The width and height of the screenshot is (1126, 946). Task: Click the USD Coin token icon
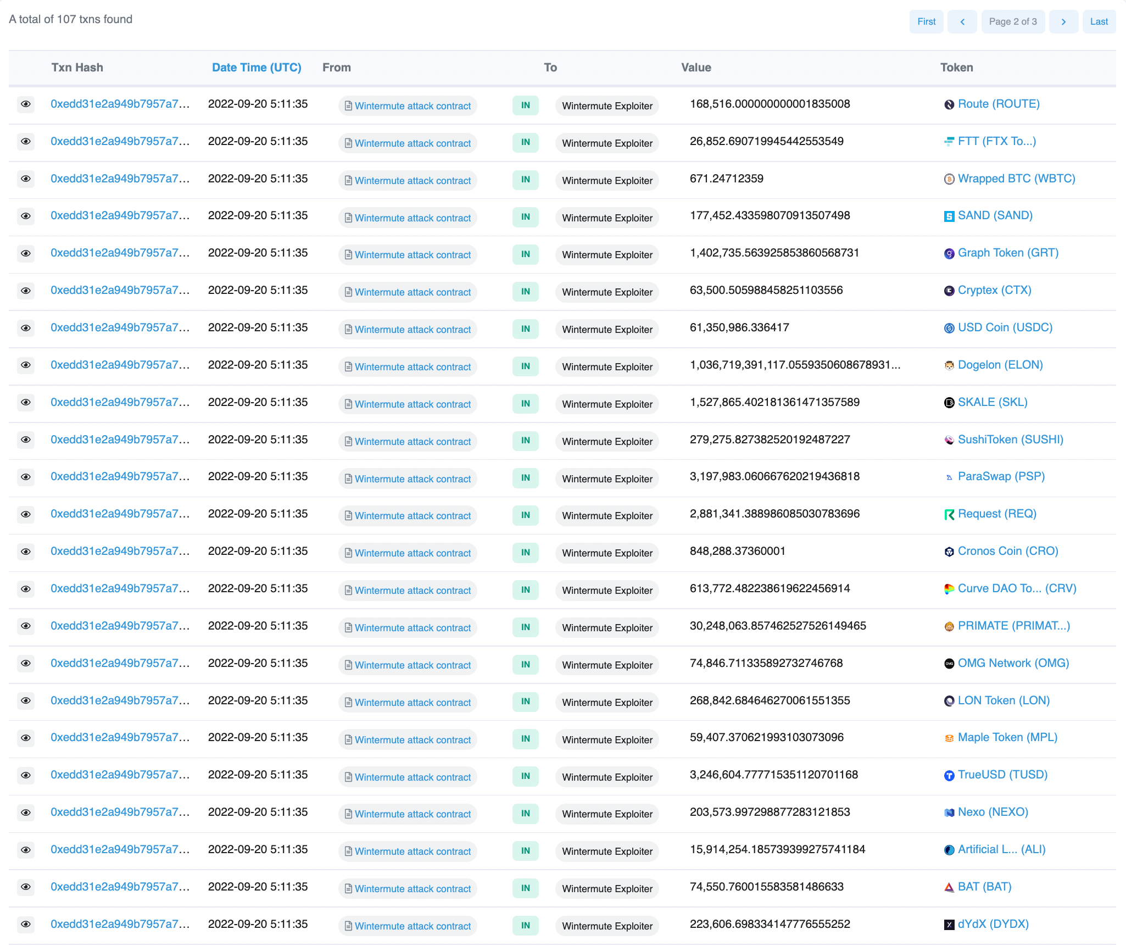949,328
